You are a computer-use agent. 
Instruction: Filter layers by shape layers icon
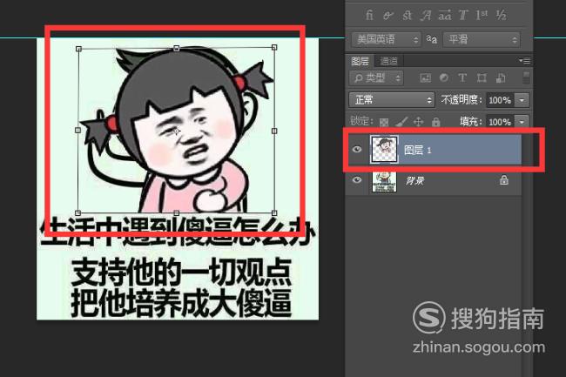tap(482, 78)
